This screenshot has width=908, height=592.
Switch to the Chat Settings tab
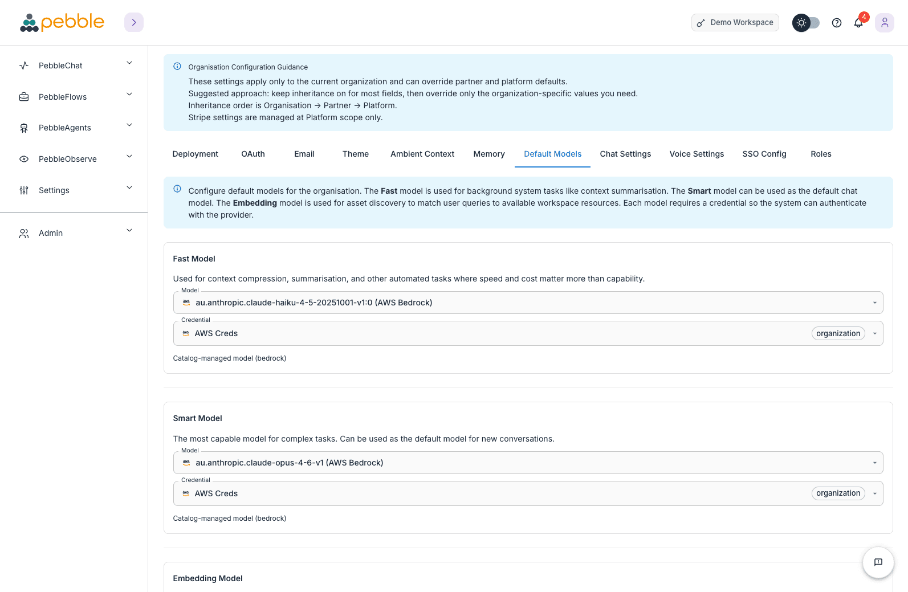click(625, 154)
